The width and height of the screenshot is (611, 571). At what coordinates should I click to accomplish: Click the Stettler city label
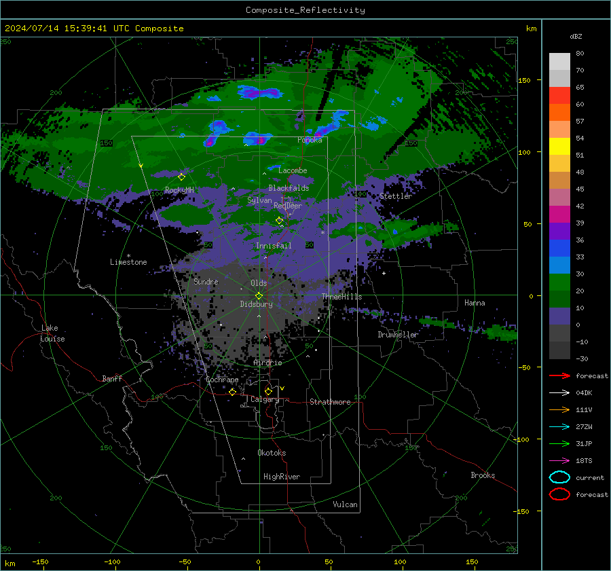396,196
